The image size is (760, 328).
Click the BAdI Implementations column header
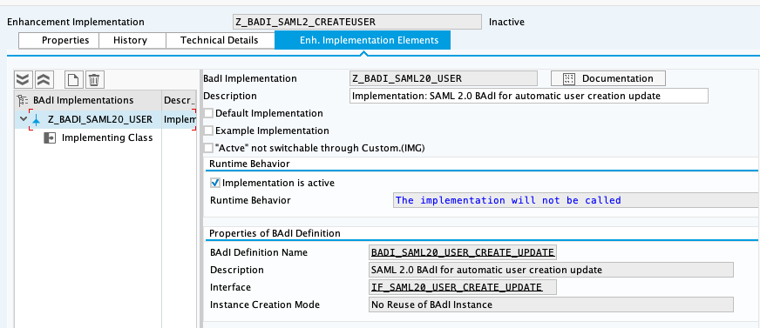coord(89,101)
